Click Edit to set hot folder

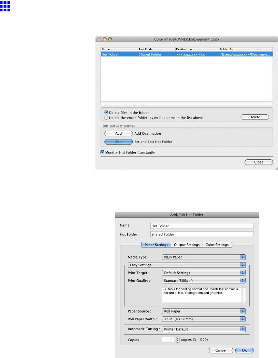point(119,142)
